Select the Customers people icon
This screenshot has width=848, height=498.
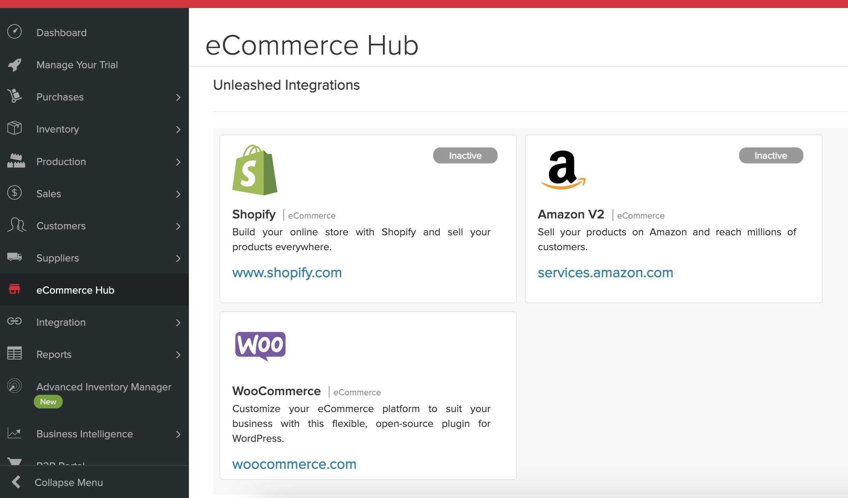(x=16, y=225)
